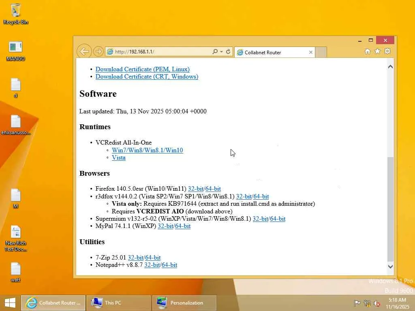Click the vertical scrollbar thumb
Image resolution: width=415 pixels, height=311 pixels.
(390, 209)
